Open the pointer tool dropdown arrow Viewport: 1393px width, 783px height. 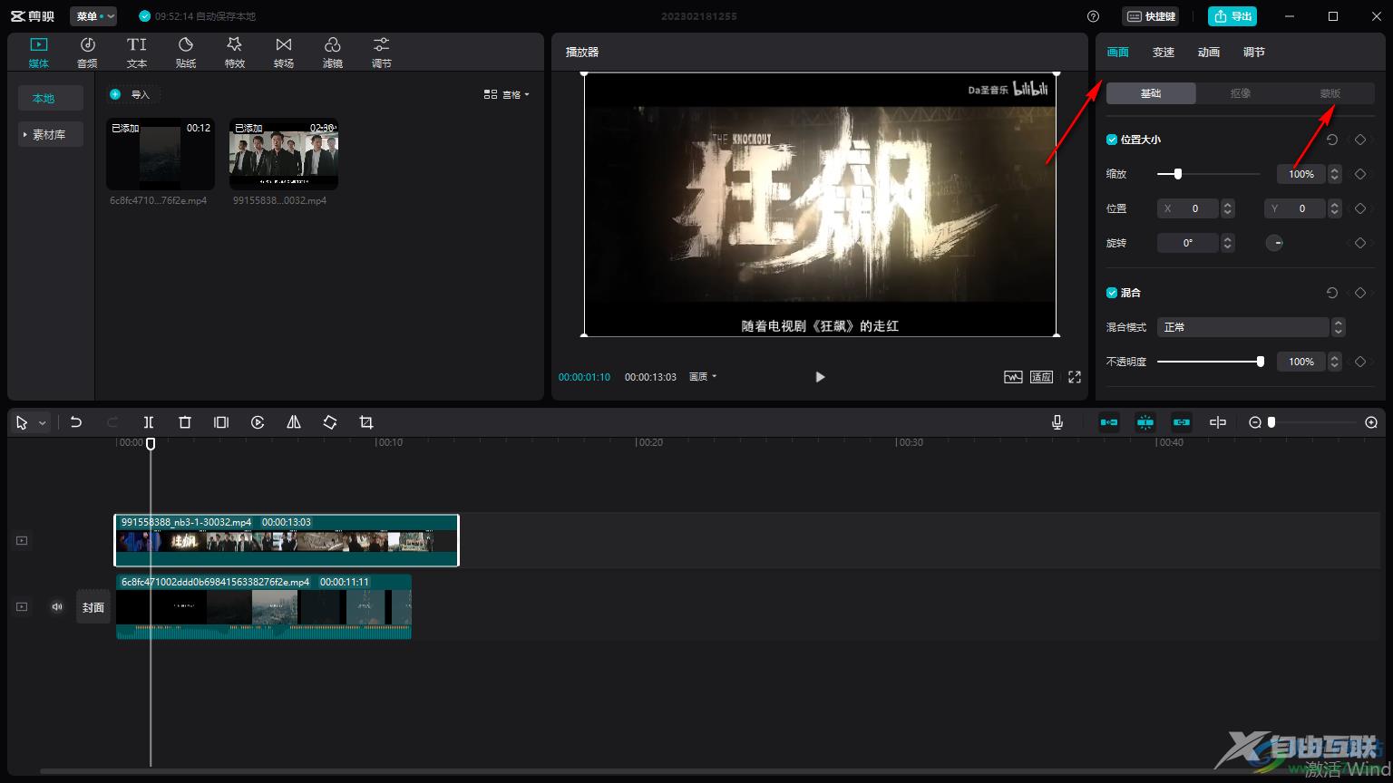tap(42, 423)
